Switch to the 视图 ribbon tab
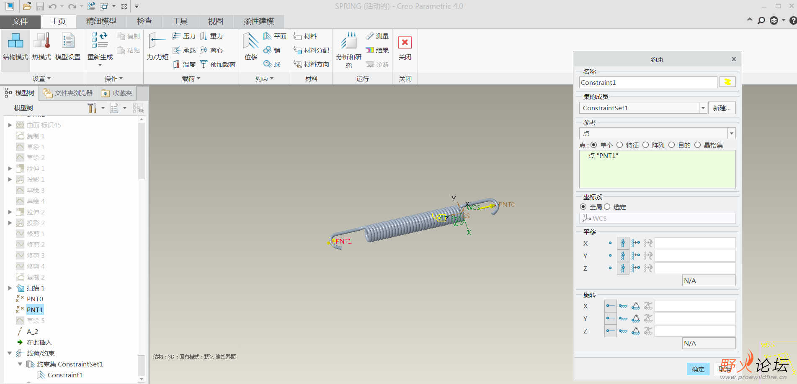Screen dimensions: 797x384 (216, 21)
